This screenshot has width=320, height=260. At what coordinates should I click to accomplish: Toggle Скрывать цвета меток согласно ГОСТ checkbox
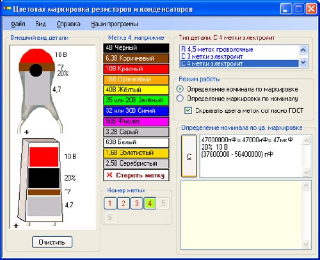click(188, 111)
